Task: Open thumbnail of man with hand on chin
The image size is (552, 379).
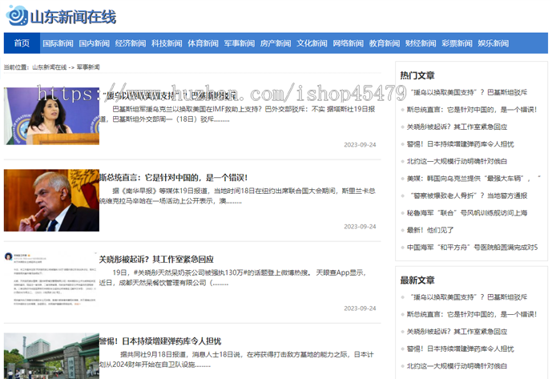Action: click(51, 200)
